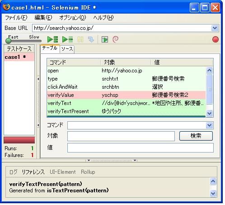Viewport: 225px width, 205px height.
Task: Click the Apply rollup rules swirl icon
Action: pyautogui.click(x=116, y=39)
